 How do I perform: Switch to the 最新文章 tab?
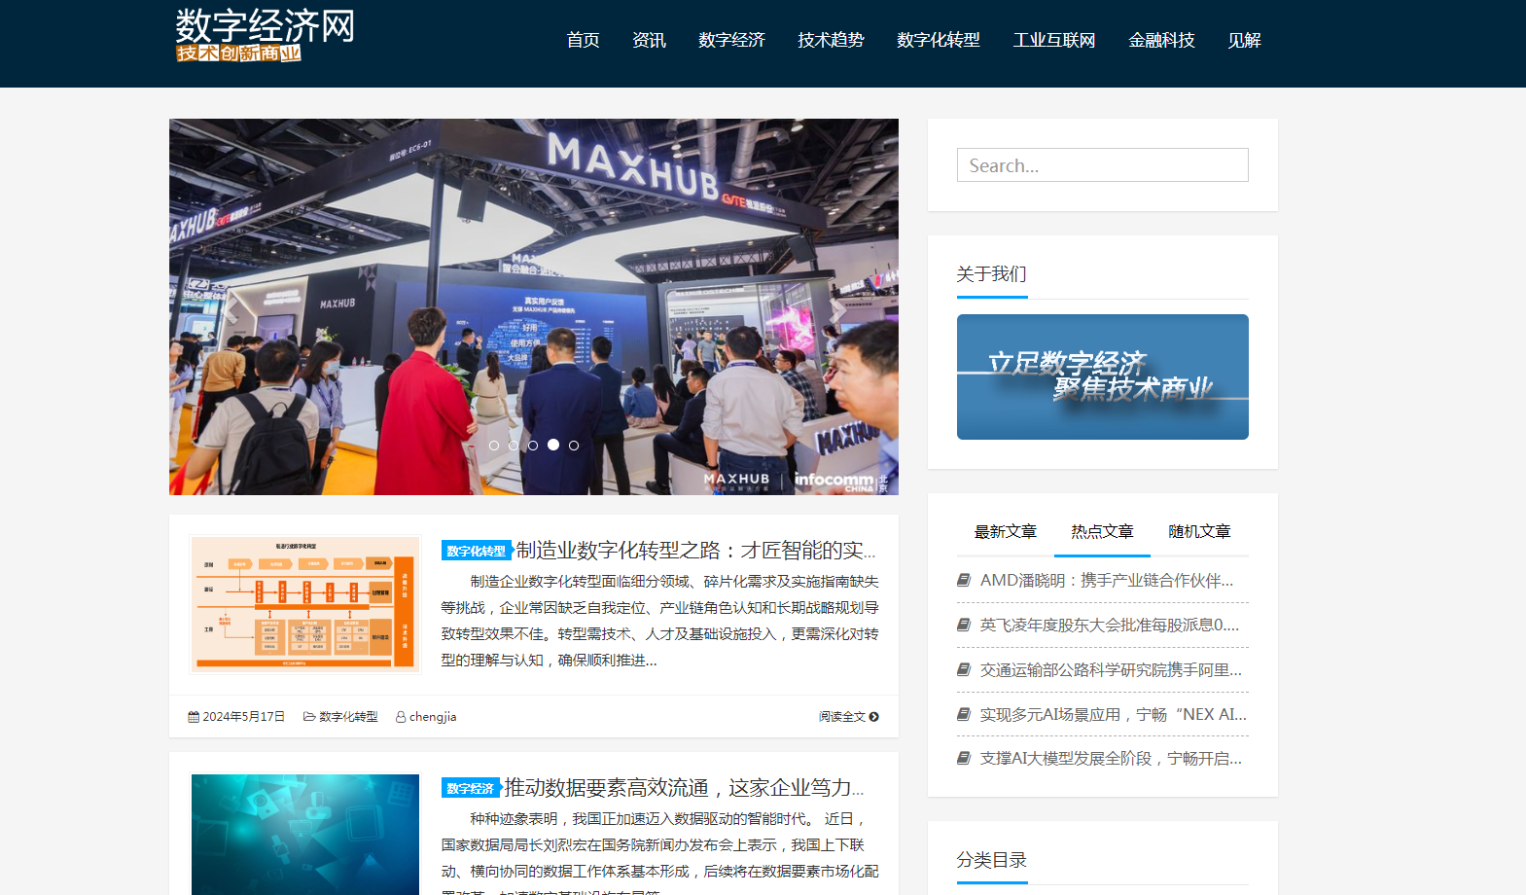point(1006,531)
